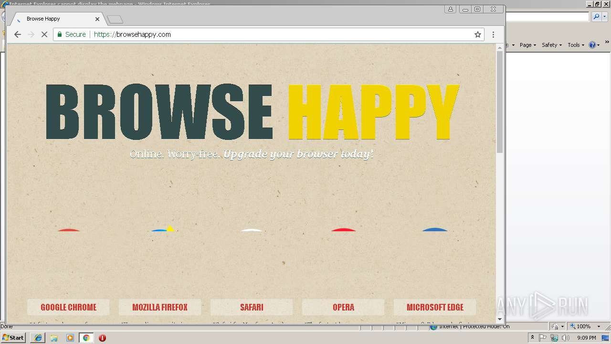Click the Internet Explorer search magnifier button
The image size is (611, 344).
[596, 17]
